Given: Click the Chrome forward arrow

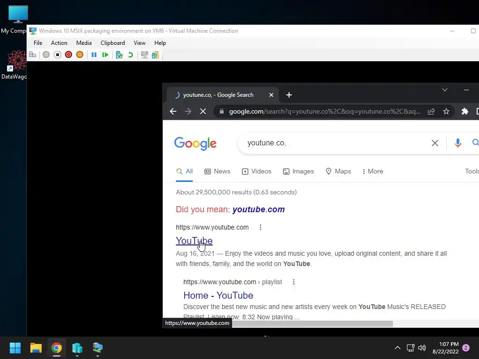Looking at the screenshot, I should coord(188,111).
